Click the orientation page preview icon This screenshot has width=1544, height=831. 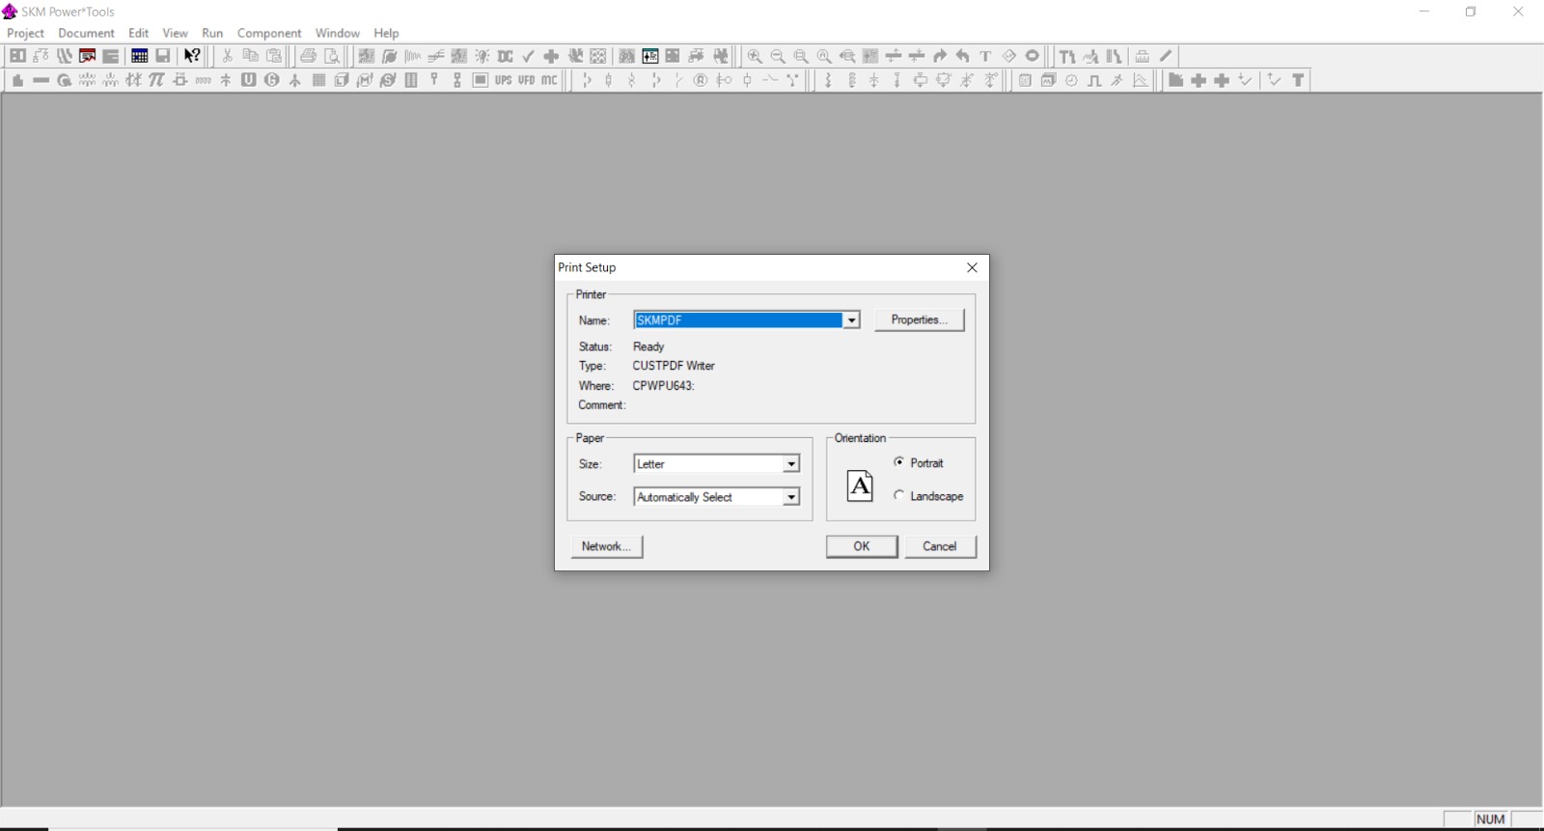860,485
